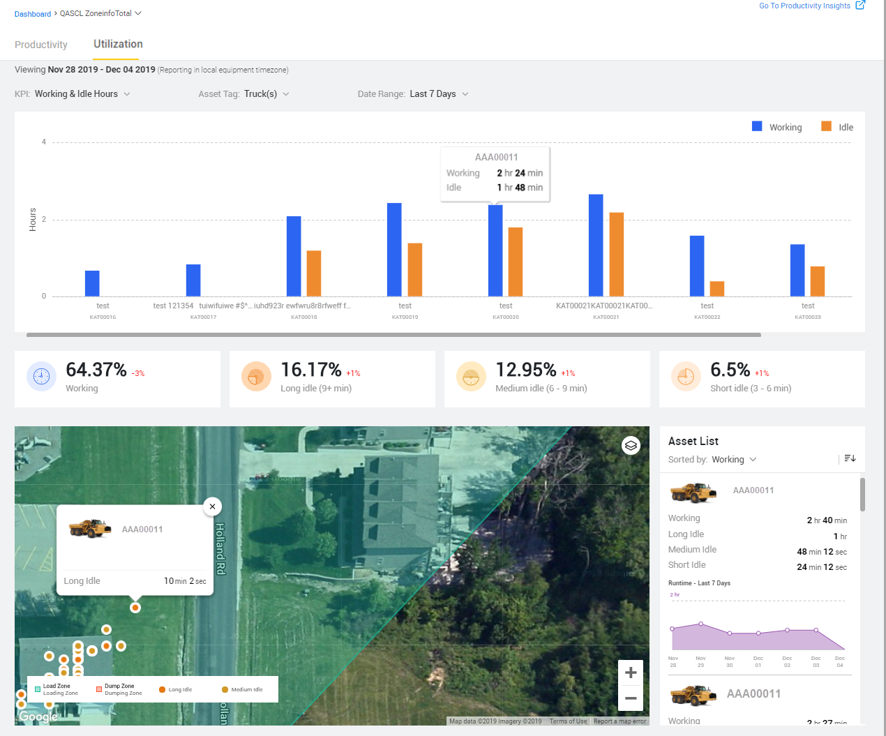
Task: Select the Utilization tab
Action: click(x=118, y=44)
